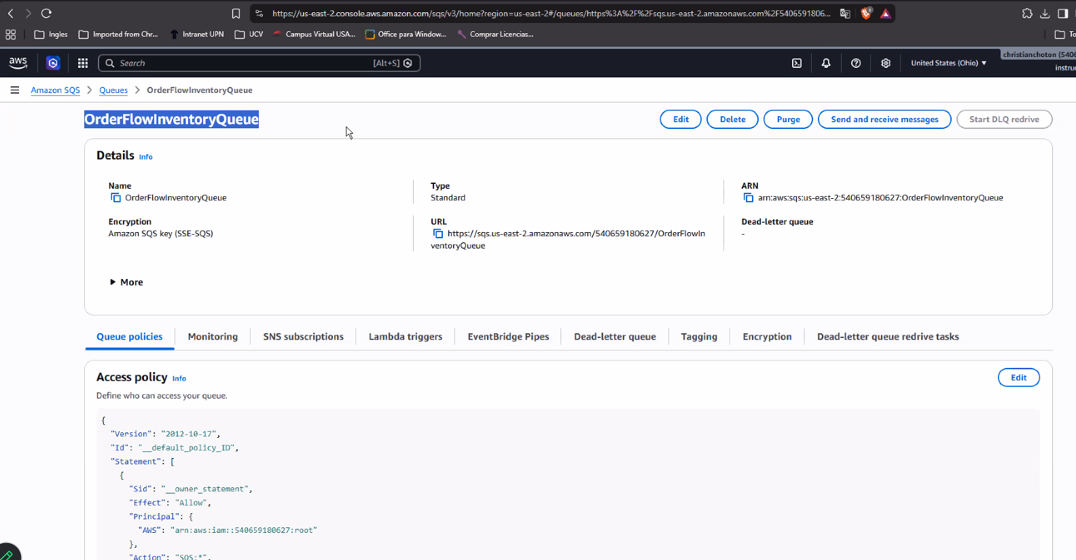
Task: Open the Intranet UPN bookmark
Action: pyautogui.click(x=196, y=34)
